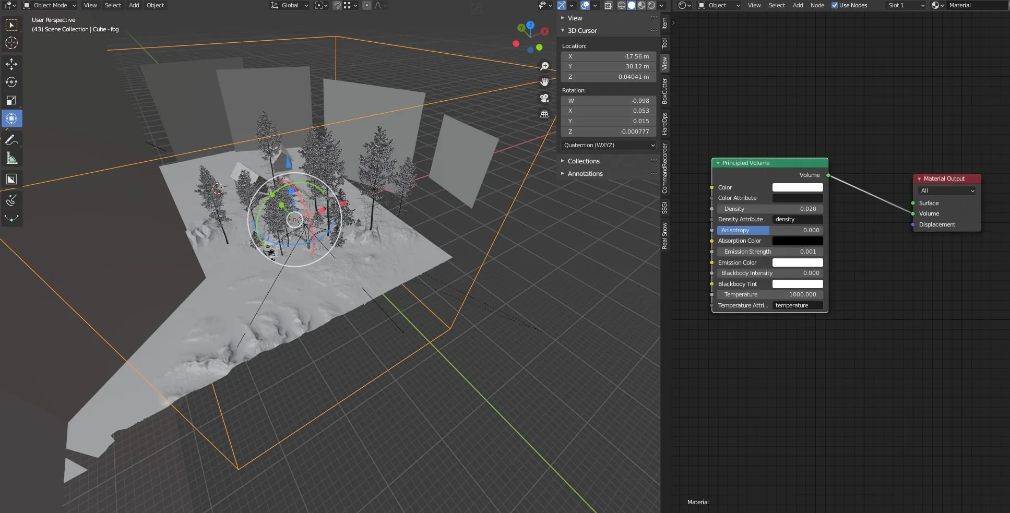The image size is (1010, 513).
Task: Switch to perspective/orthographic grid icon
Action: click(544, 114)
